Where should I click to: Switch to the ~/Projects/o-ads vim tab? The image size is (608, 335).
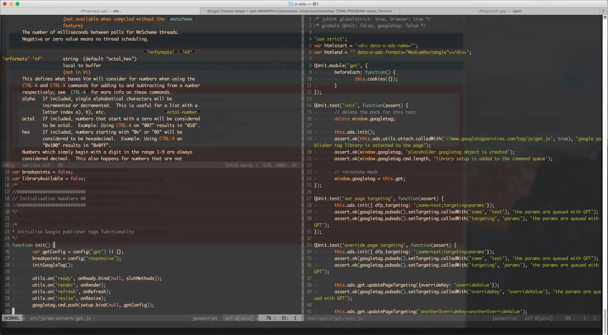pos(100,11)
